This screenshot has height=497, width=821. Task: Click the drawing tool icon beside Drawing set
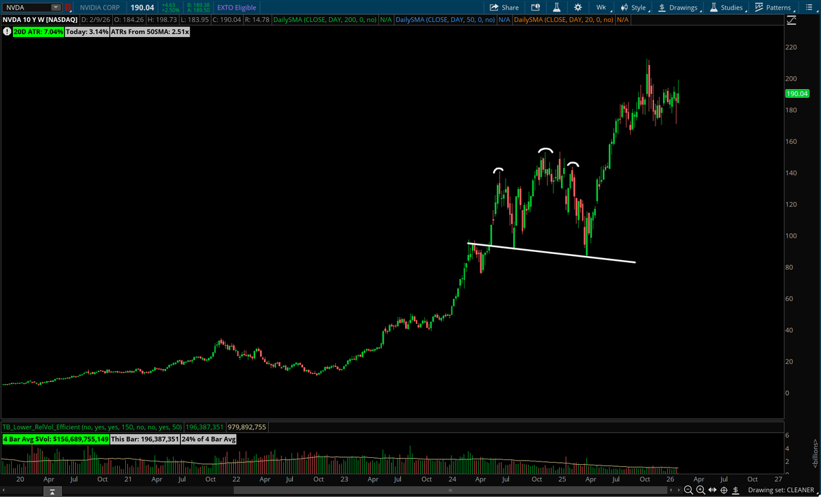[x=735, y=490]
